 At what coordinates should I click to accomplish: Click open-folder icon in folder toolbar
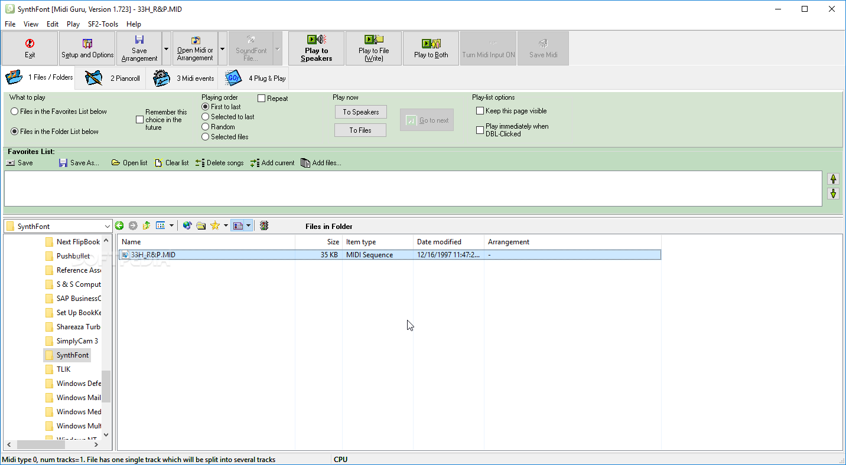[x=201, y=225]
